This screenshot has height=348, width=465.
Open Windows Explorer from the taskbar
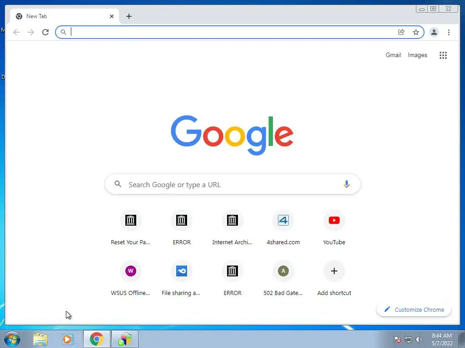pyautogui.click(x=40, y=339)
